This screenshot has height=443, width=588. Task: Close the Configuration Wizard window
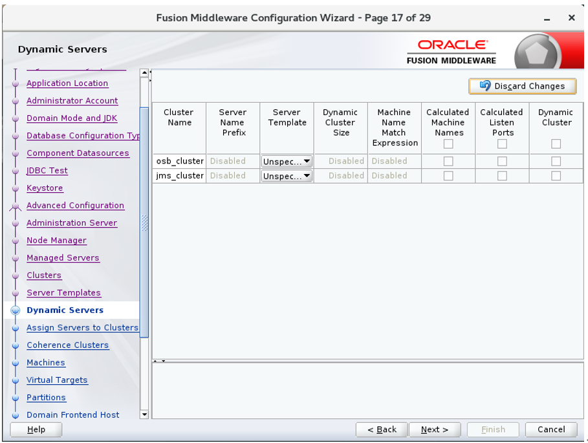(x=571, y=17)
